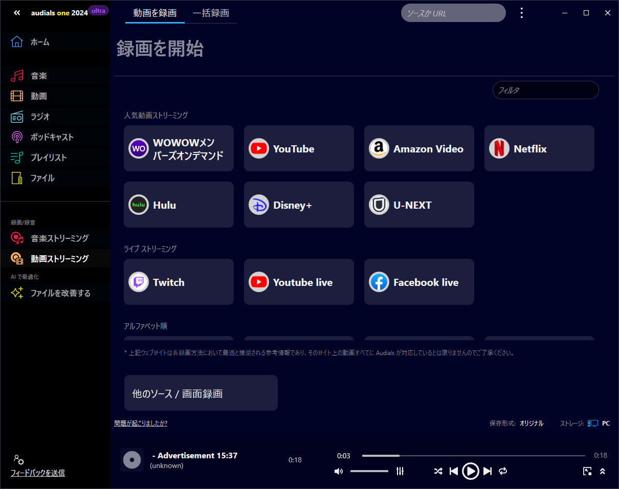Click the ultra edition badge
The width and height of the screenshot is (619, 489).
point(98,11)
